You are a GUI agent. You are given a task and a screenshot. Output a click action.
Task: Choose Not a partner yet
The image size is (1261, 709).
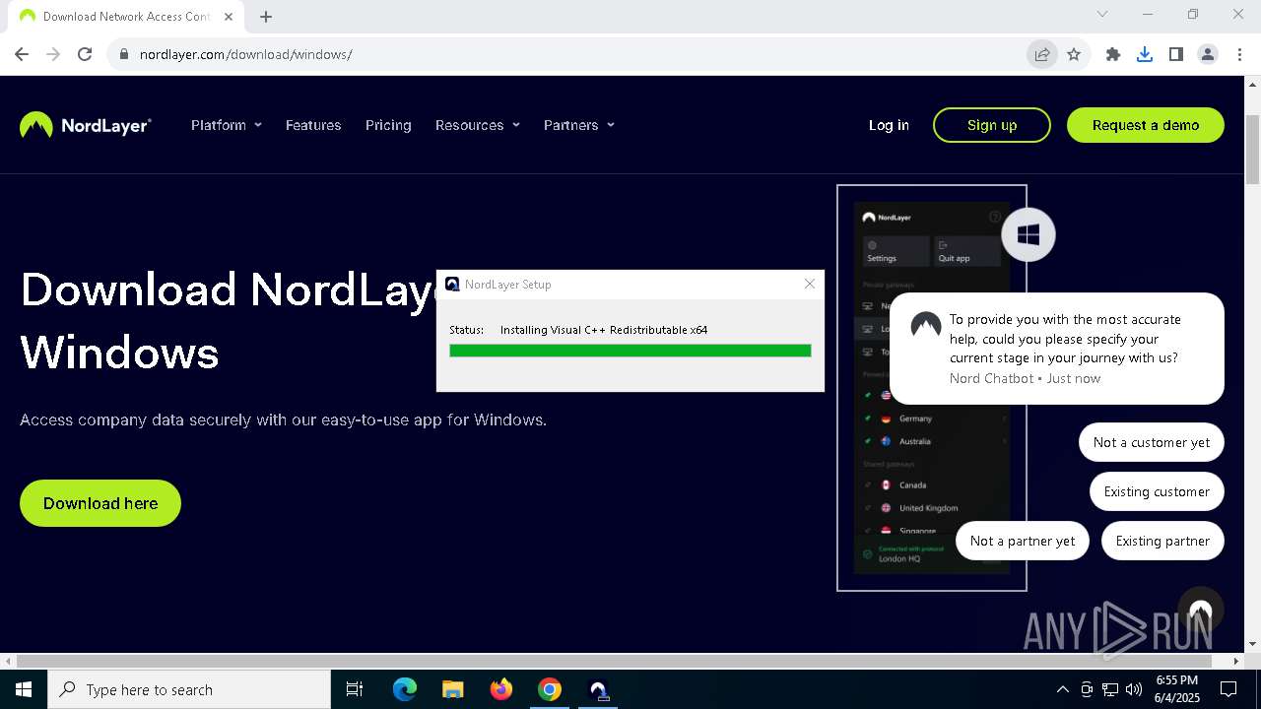click(x=1023, y=541)
